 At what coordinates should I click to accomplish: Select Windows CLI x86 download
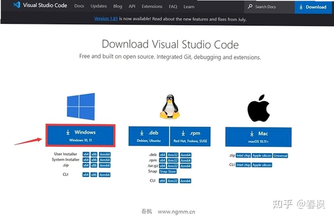coord(94,175)
